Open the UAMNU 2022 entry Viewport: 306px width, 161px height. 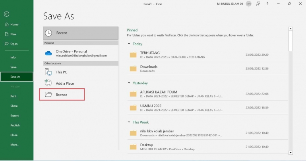(207, 108)
